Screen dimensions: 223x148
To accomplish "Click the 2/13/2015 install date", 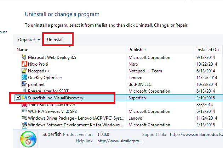I will [206, 125].
